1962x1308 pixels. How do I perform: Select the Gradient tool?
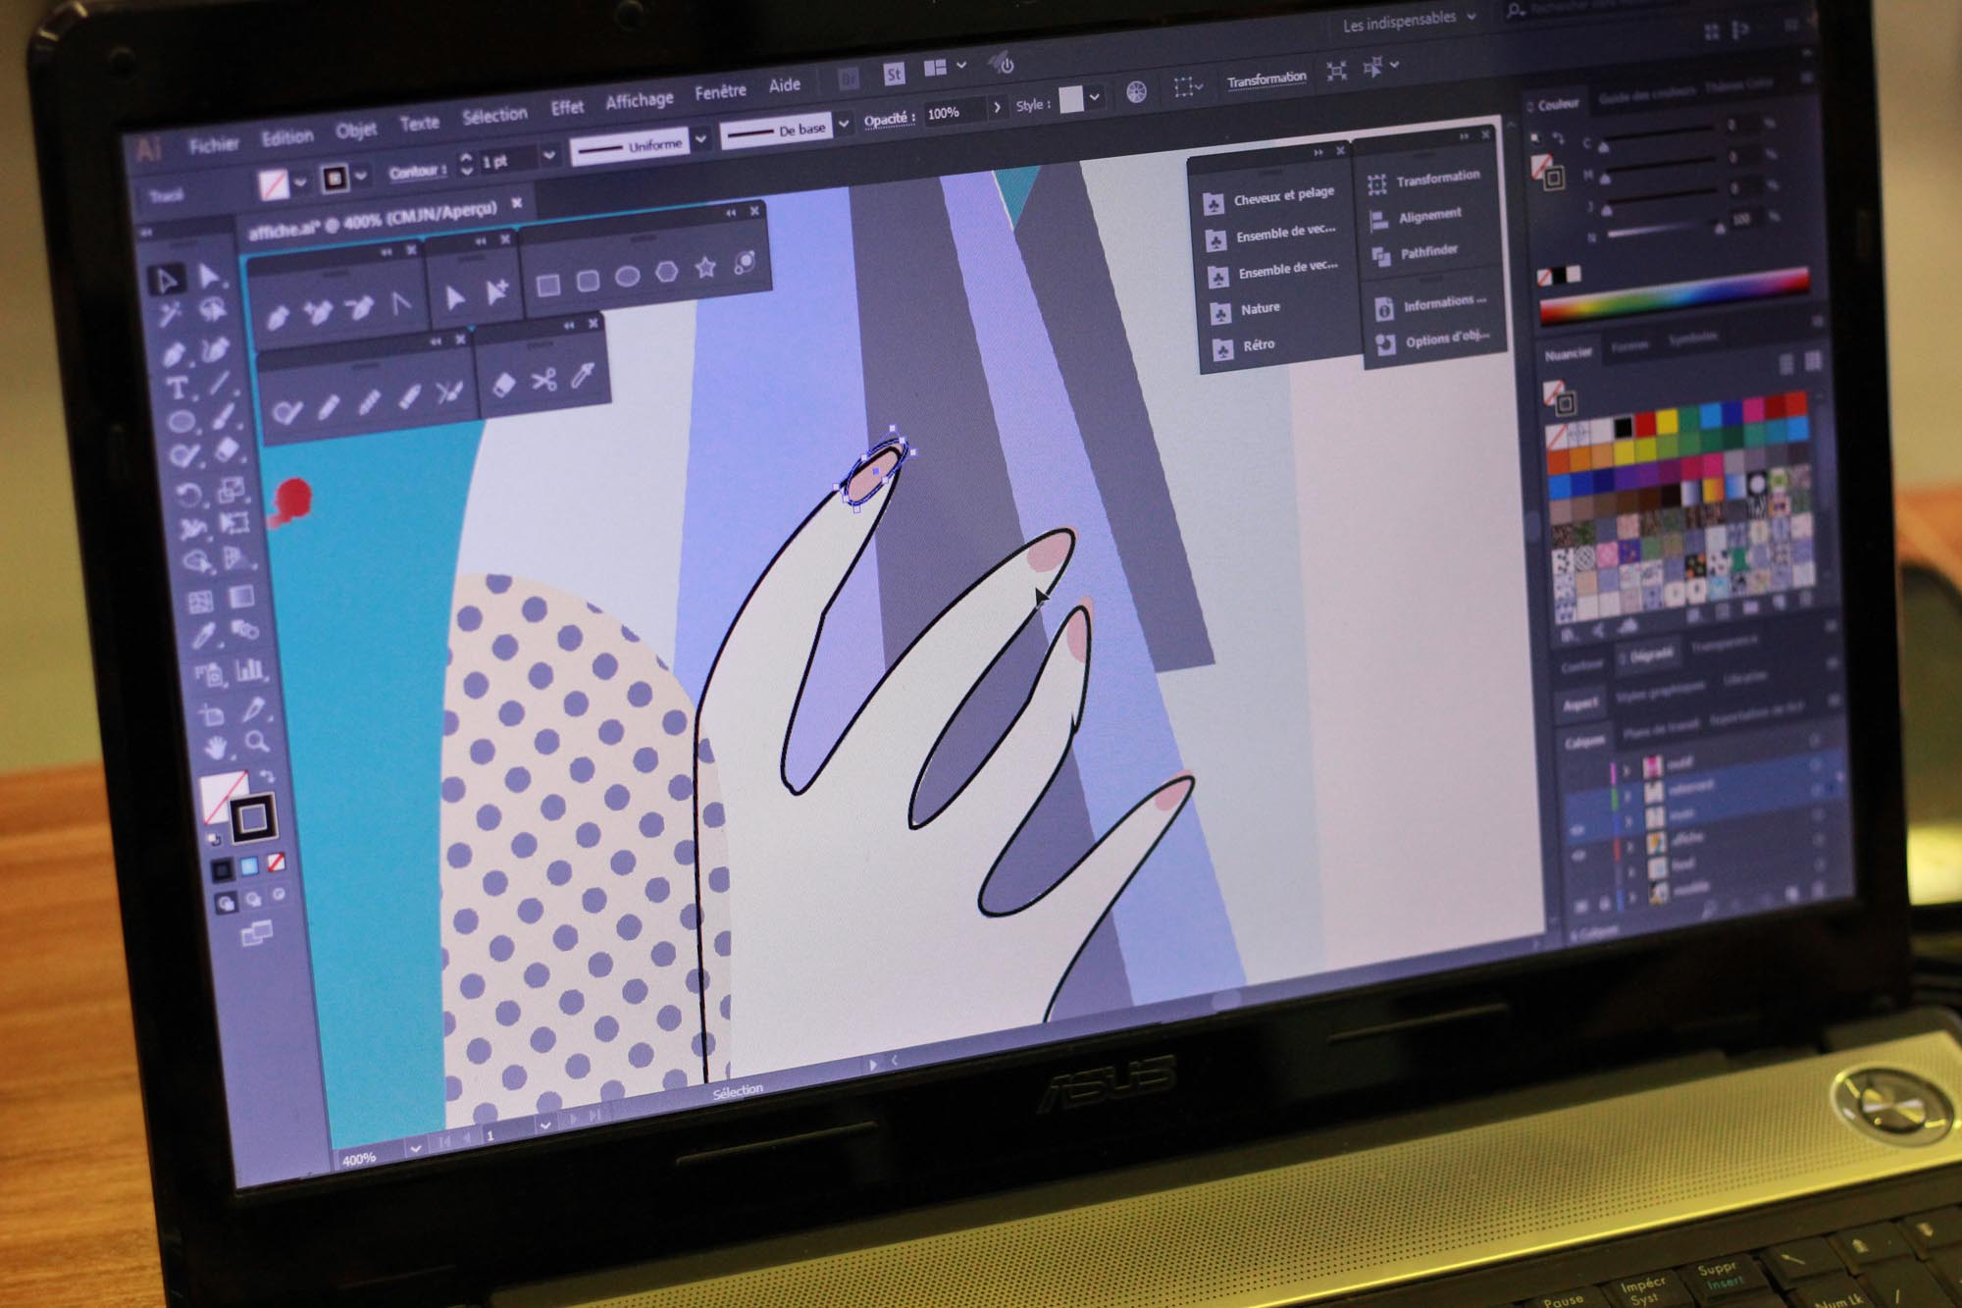241,596
